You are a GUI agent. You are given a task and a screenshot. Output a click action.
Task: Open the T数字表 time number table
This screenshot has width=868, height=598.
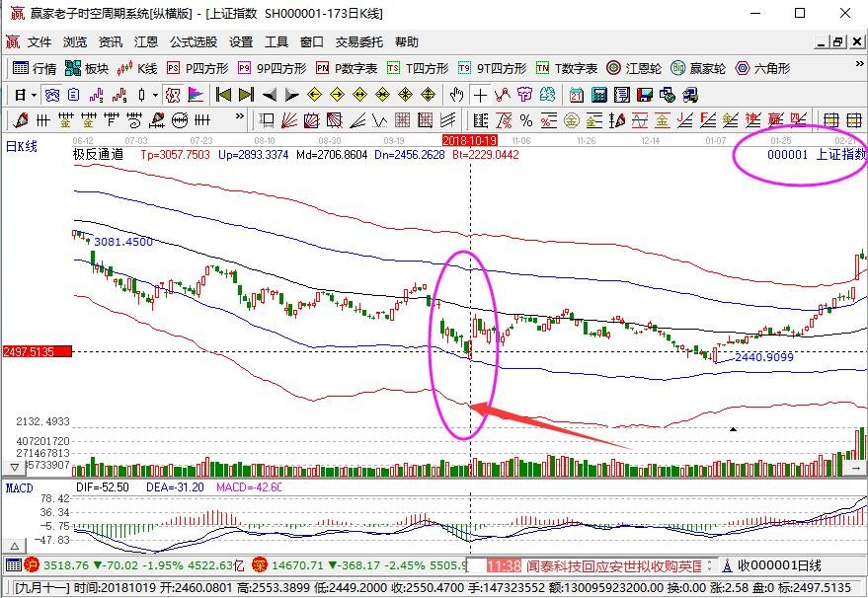(566, 69)
